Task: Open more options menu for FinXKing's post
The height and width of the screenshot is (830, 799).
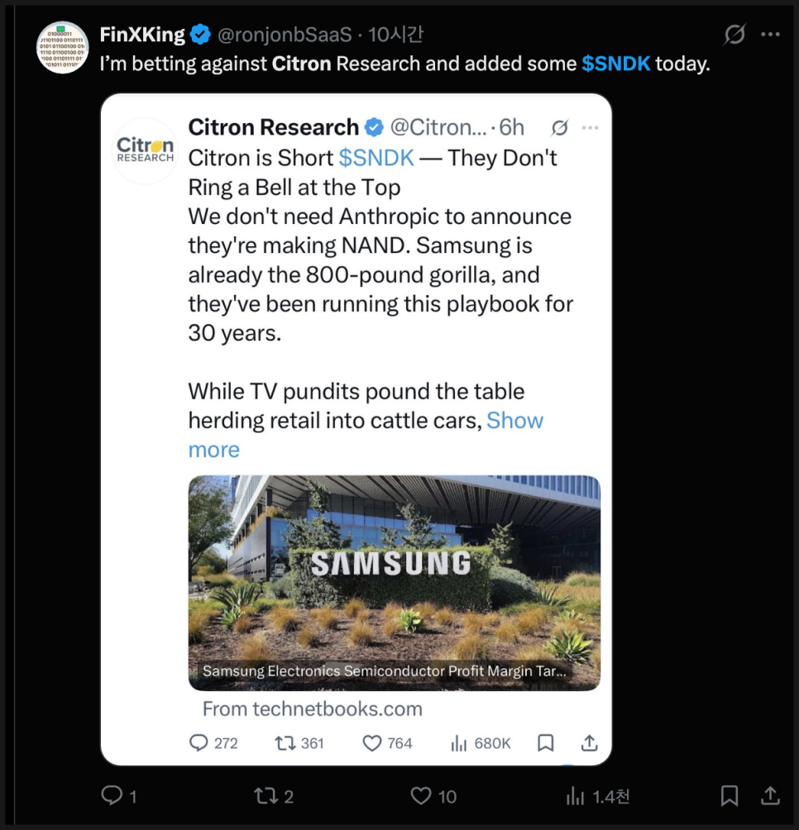Action: click(x=770, y=35)
